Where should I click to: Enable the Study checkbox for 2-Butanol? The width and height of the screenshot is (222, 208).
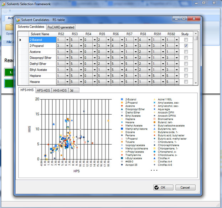(x=186, y=40)
